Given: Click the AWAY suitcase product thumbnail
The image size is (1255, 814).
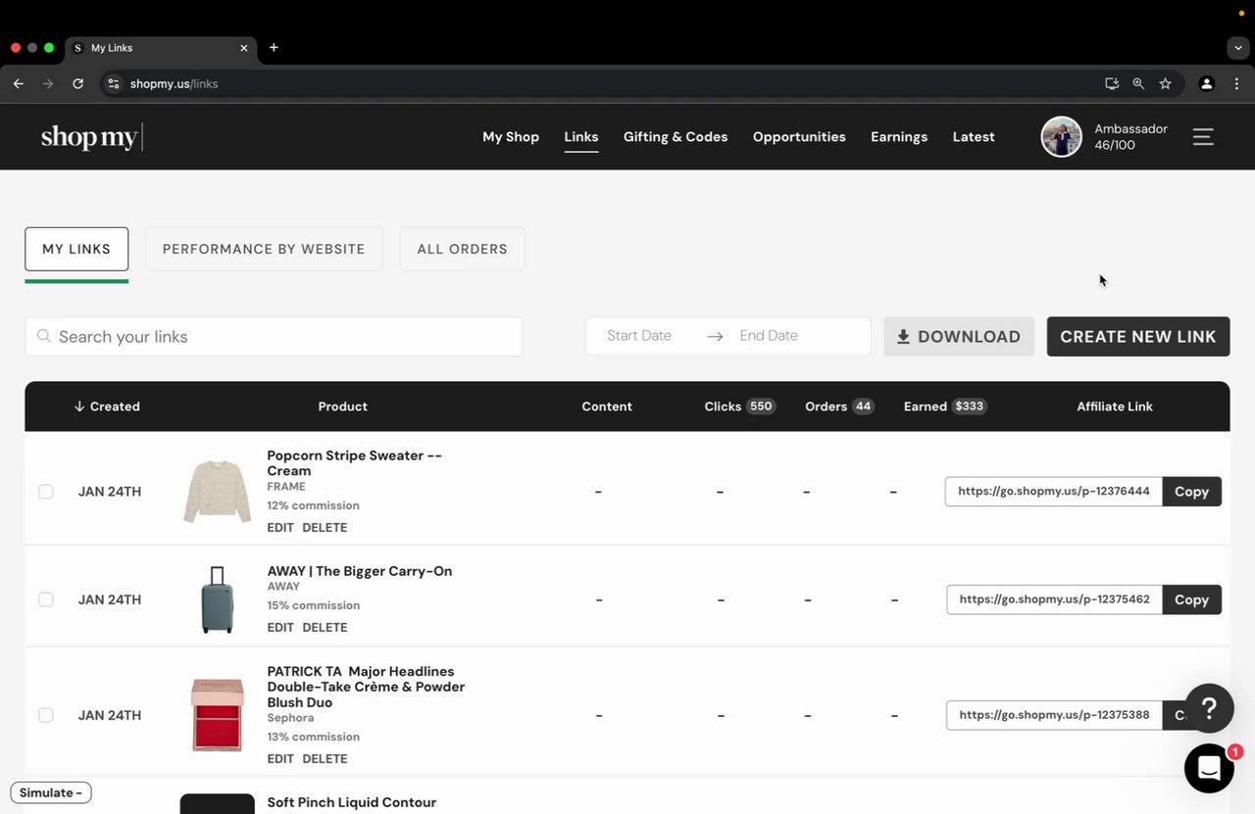Looking at the screenshot, I should pos(218,599).
